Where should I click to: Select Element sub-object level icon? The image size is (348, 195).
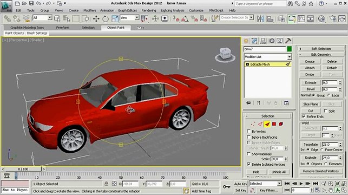pyautogui.click(x=281, y=124)
